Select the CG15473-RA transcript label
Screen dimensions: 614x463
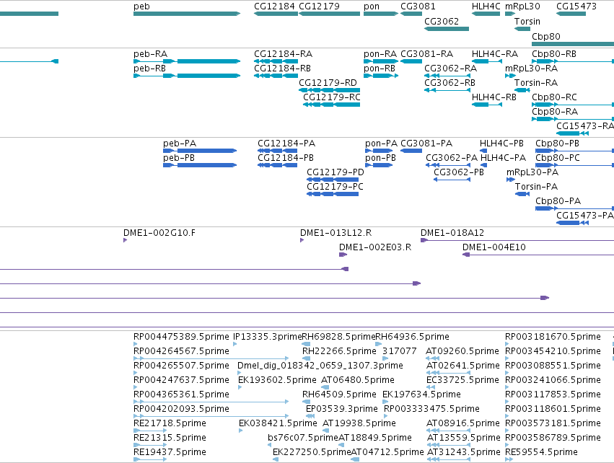click(x=585, y=126)
